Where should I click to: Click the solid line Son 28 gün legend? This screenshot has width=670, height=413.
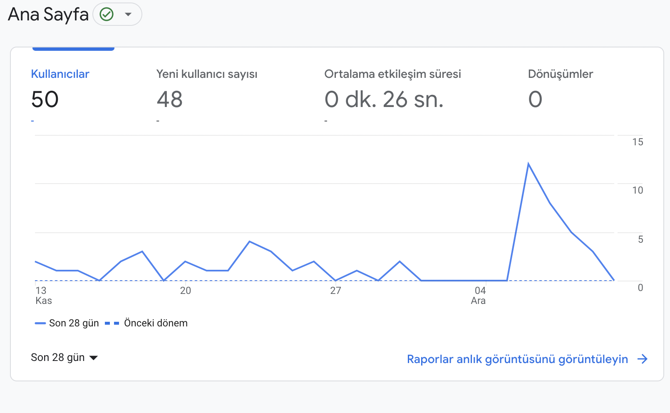67,323
